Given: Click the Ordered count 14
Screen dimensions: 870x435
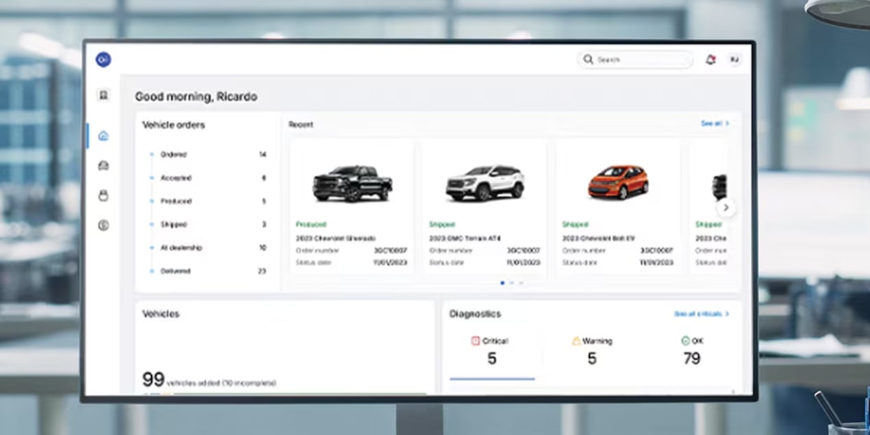Looking at the screenshot, I should coord(262,154).
